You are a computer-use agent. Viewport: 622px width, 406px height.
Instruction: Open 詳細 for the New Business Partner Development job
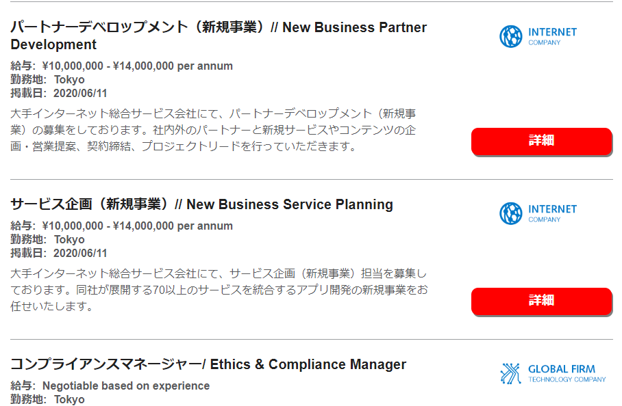pos(541,141)
